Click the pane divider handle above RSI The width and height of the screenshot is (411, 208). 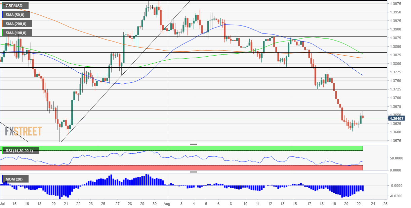[194, 144]
